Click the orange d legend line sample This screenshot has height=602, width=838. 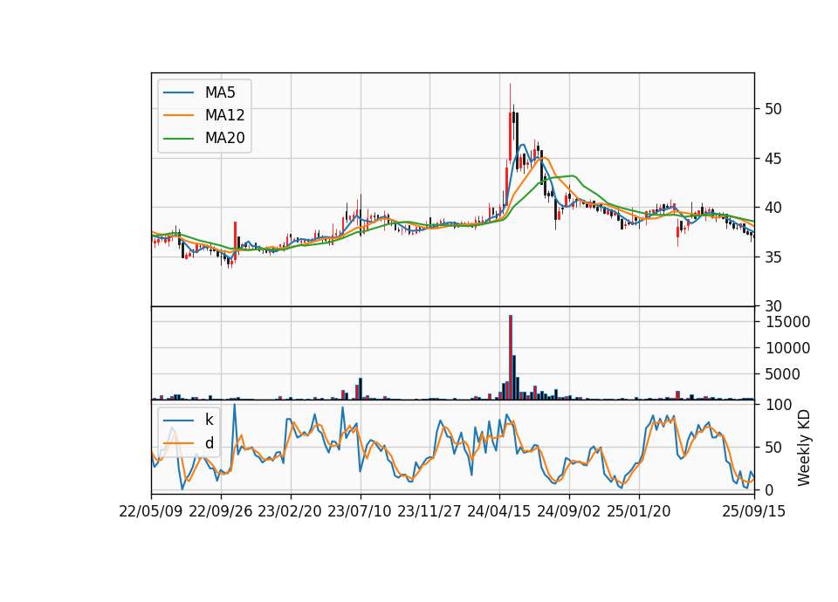tap(178, 443)
